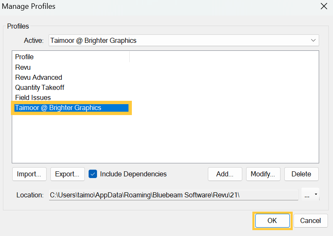Close the Manage Profiles dialog
This screenshot has height=236, width=333.
point(324,6)
